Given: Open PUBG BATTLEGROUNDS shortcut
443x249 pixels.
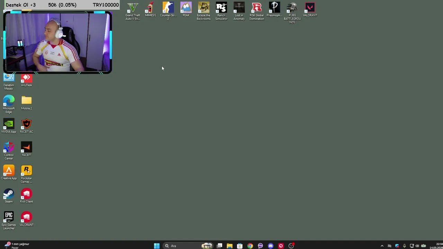Looking at the screenshot, I should pyautogui.click(x=292, y=13).
